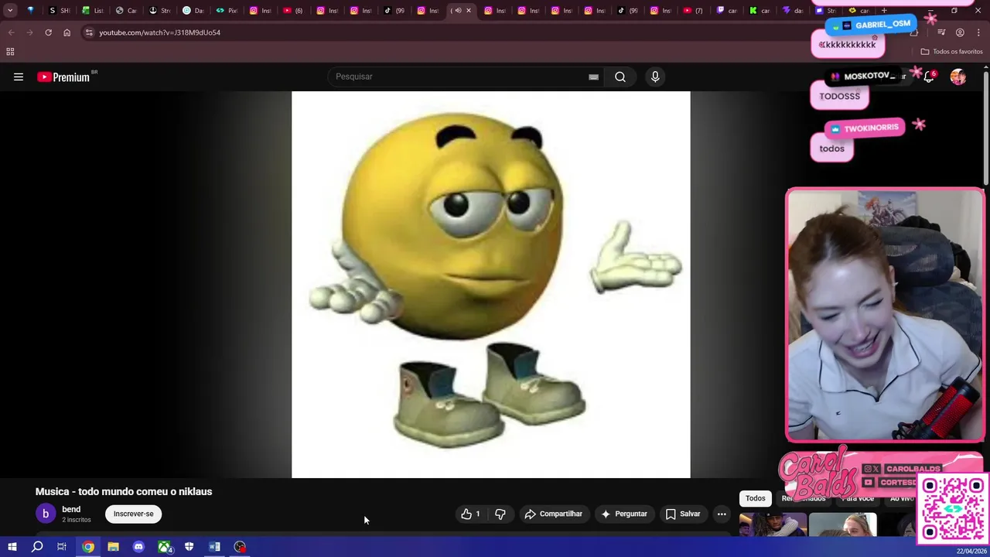Image resolution: width=990 pixels, height=557 pixels.
Task: Open a new browser tab
Action: point(884,11)
